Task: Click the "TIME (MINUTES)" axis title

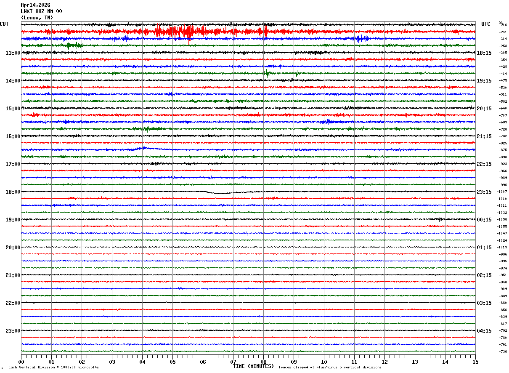Action: coord(253,366)
